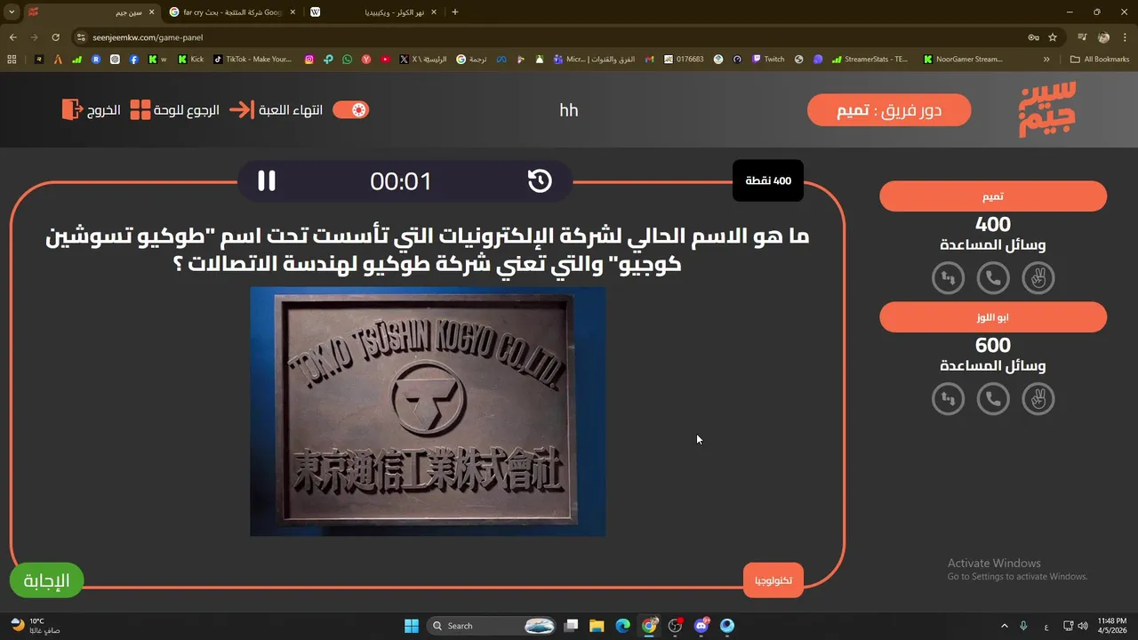
Task: Select the تميم team name pill
Action: click(993, 196)
